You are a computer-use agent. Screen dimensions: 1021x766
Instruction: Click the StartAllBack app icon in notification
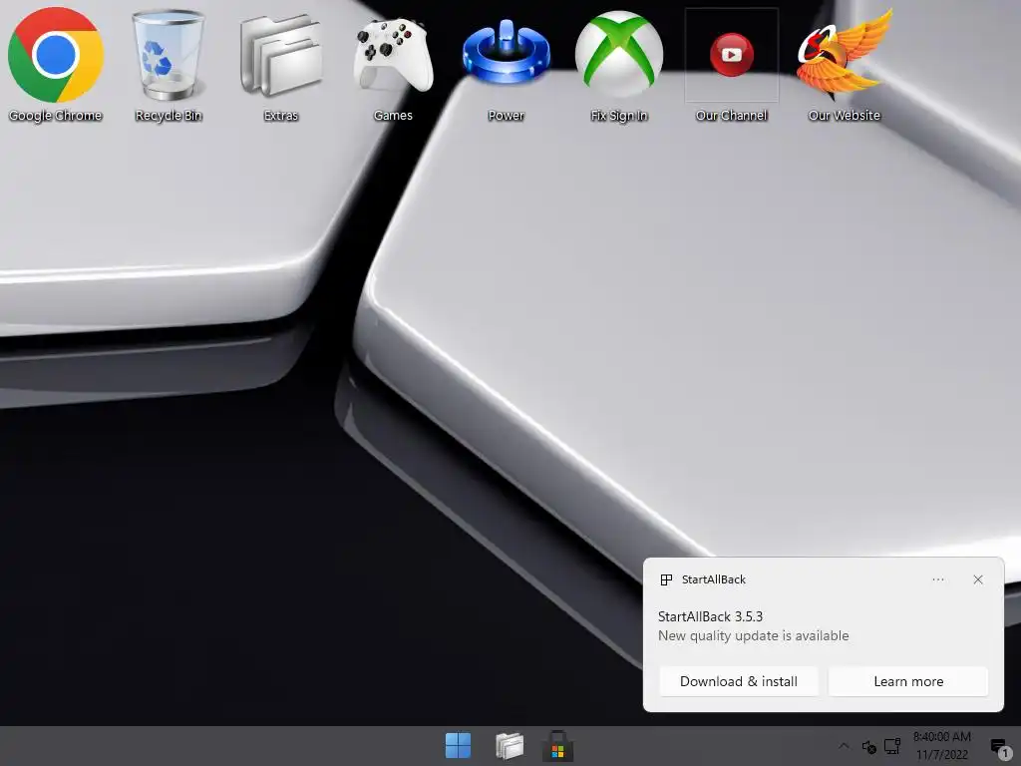click(x=666, y=579)
